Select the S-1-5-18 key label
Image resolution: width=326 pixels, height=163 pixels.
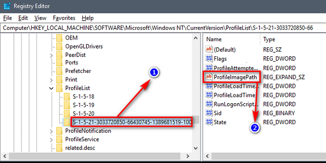[84, 97]
